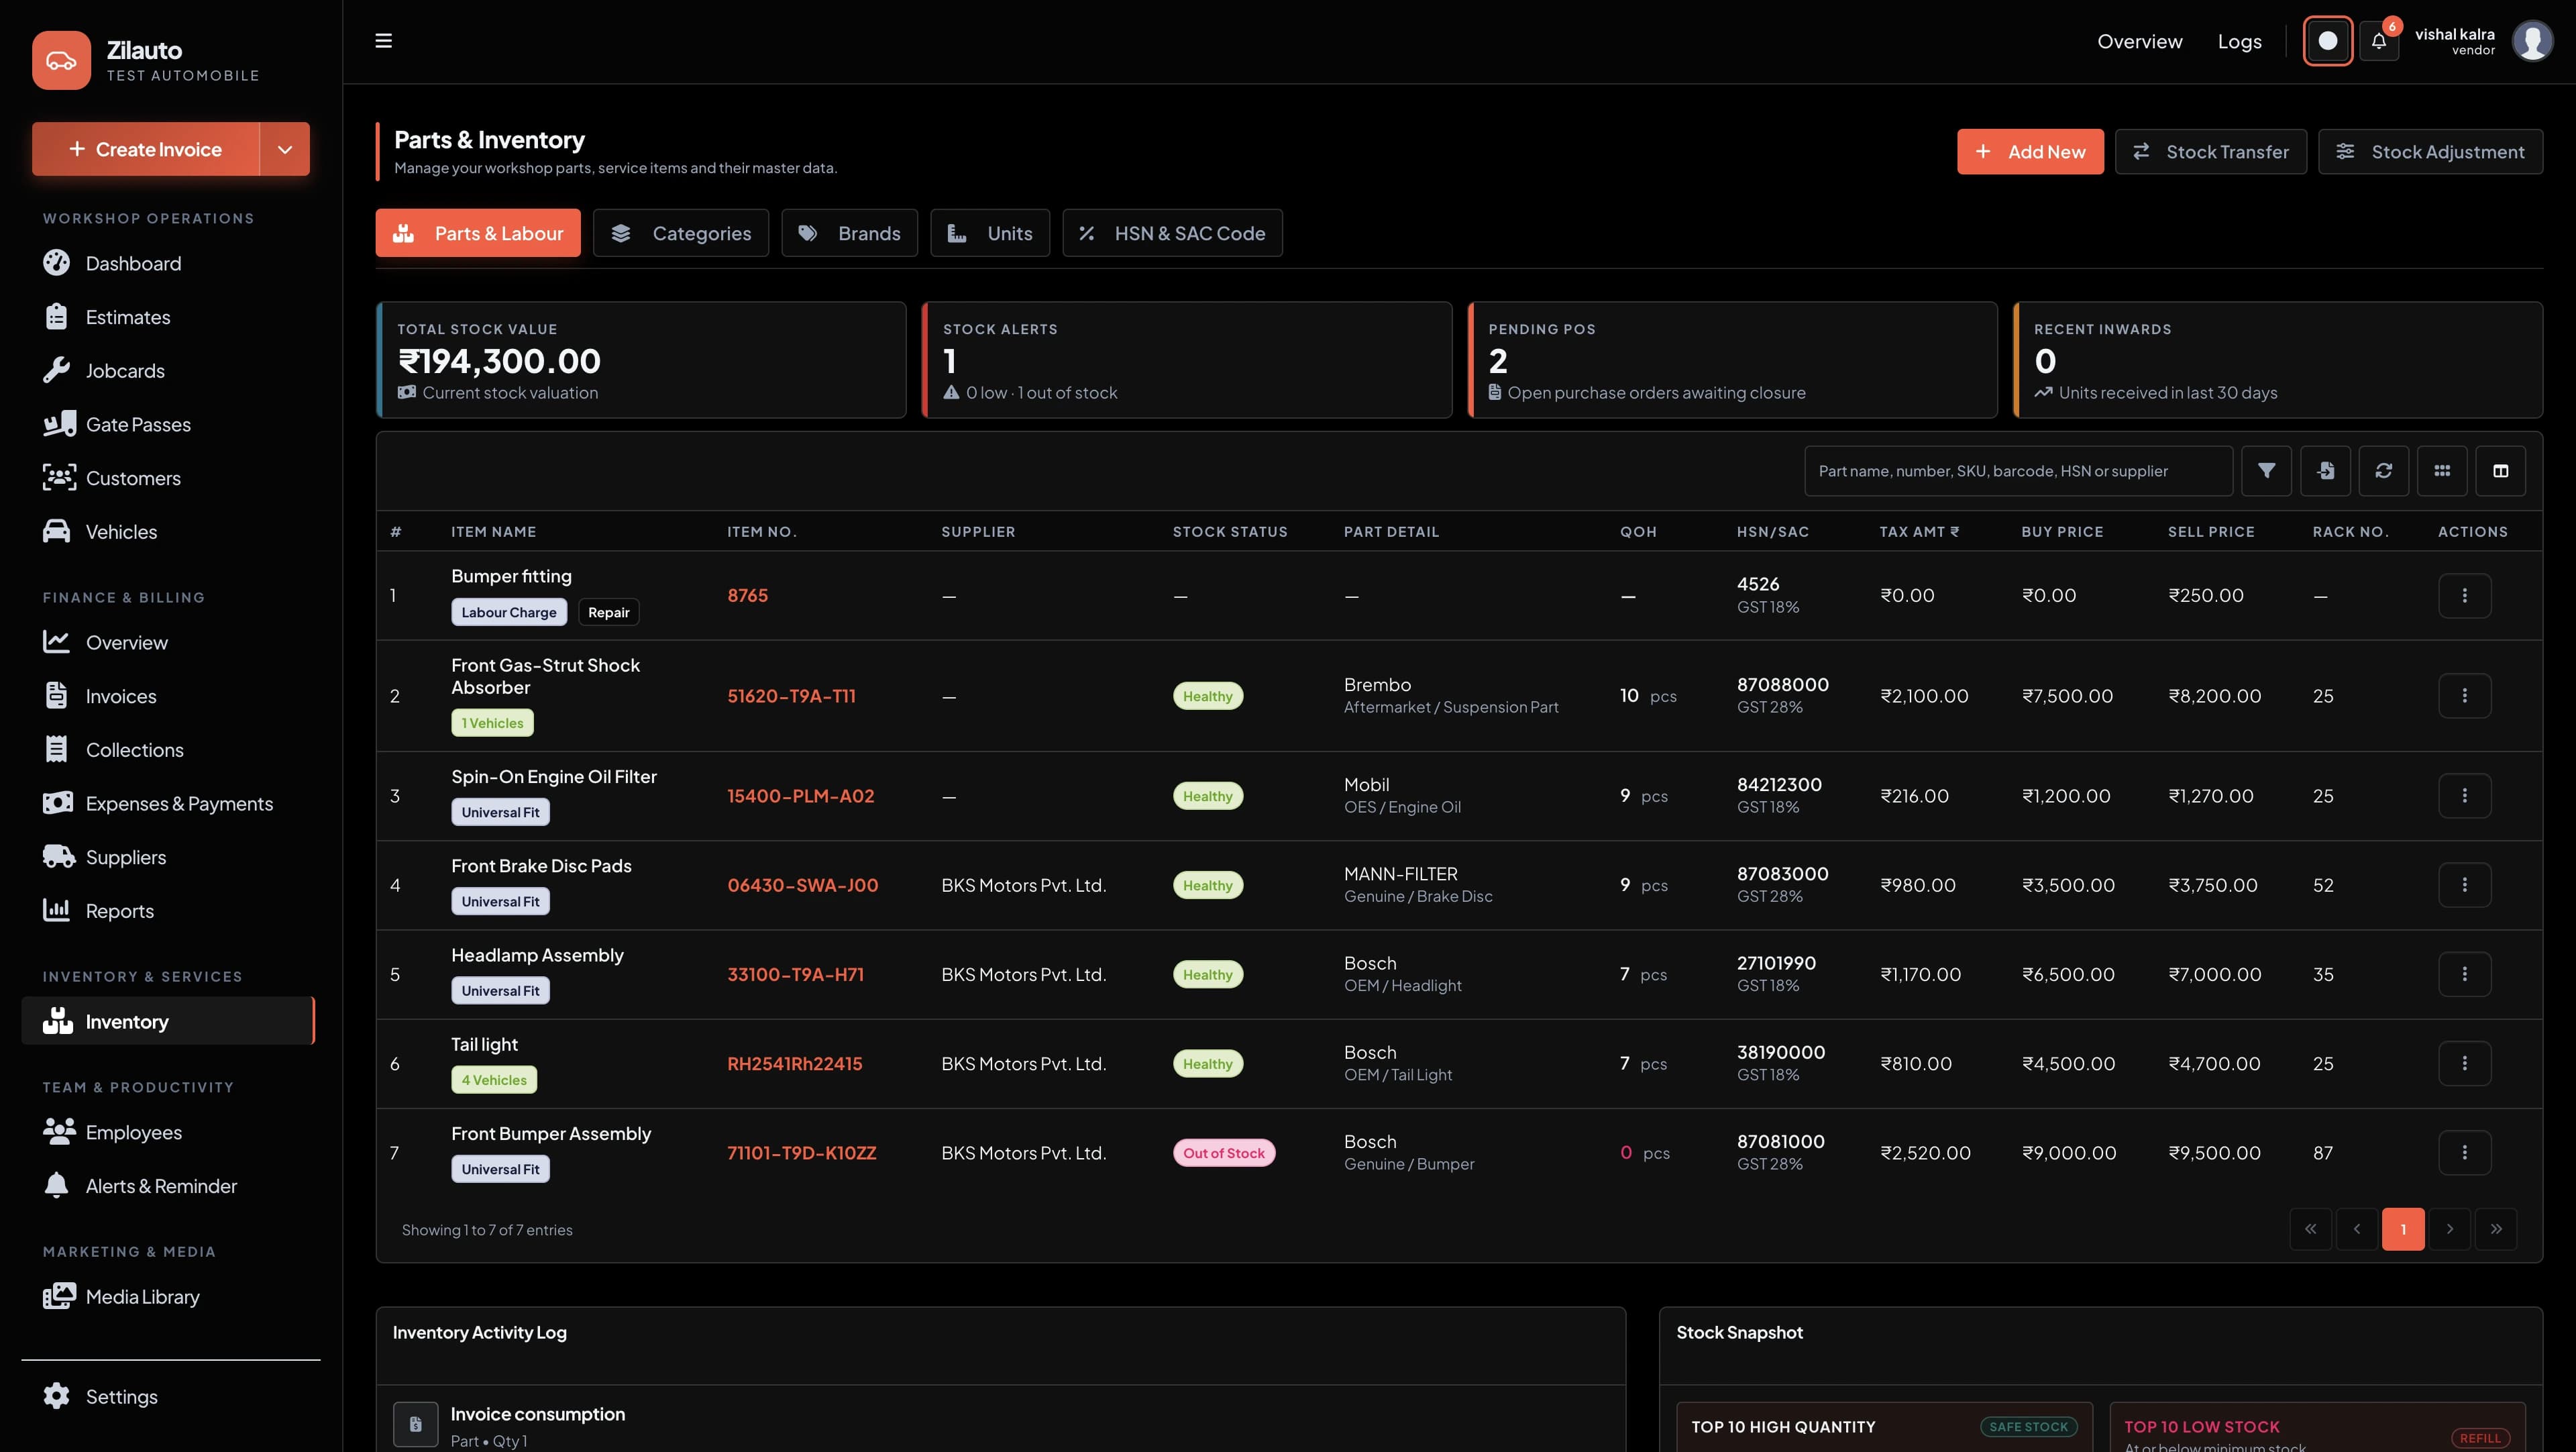Open actions menu for Front Gas-Strut Shock Absorber

[x=2464, y=695]
